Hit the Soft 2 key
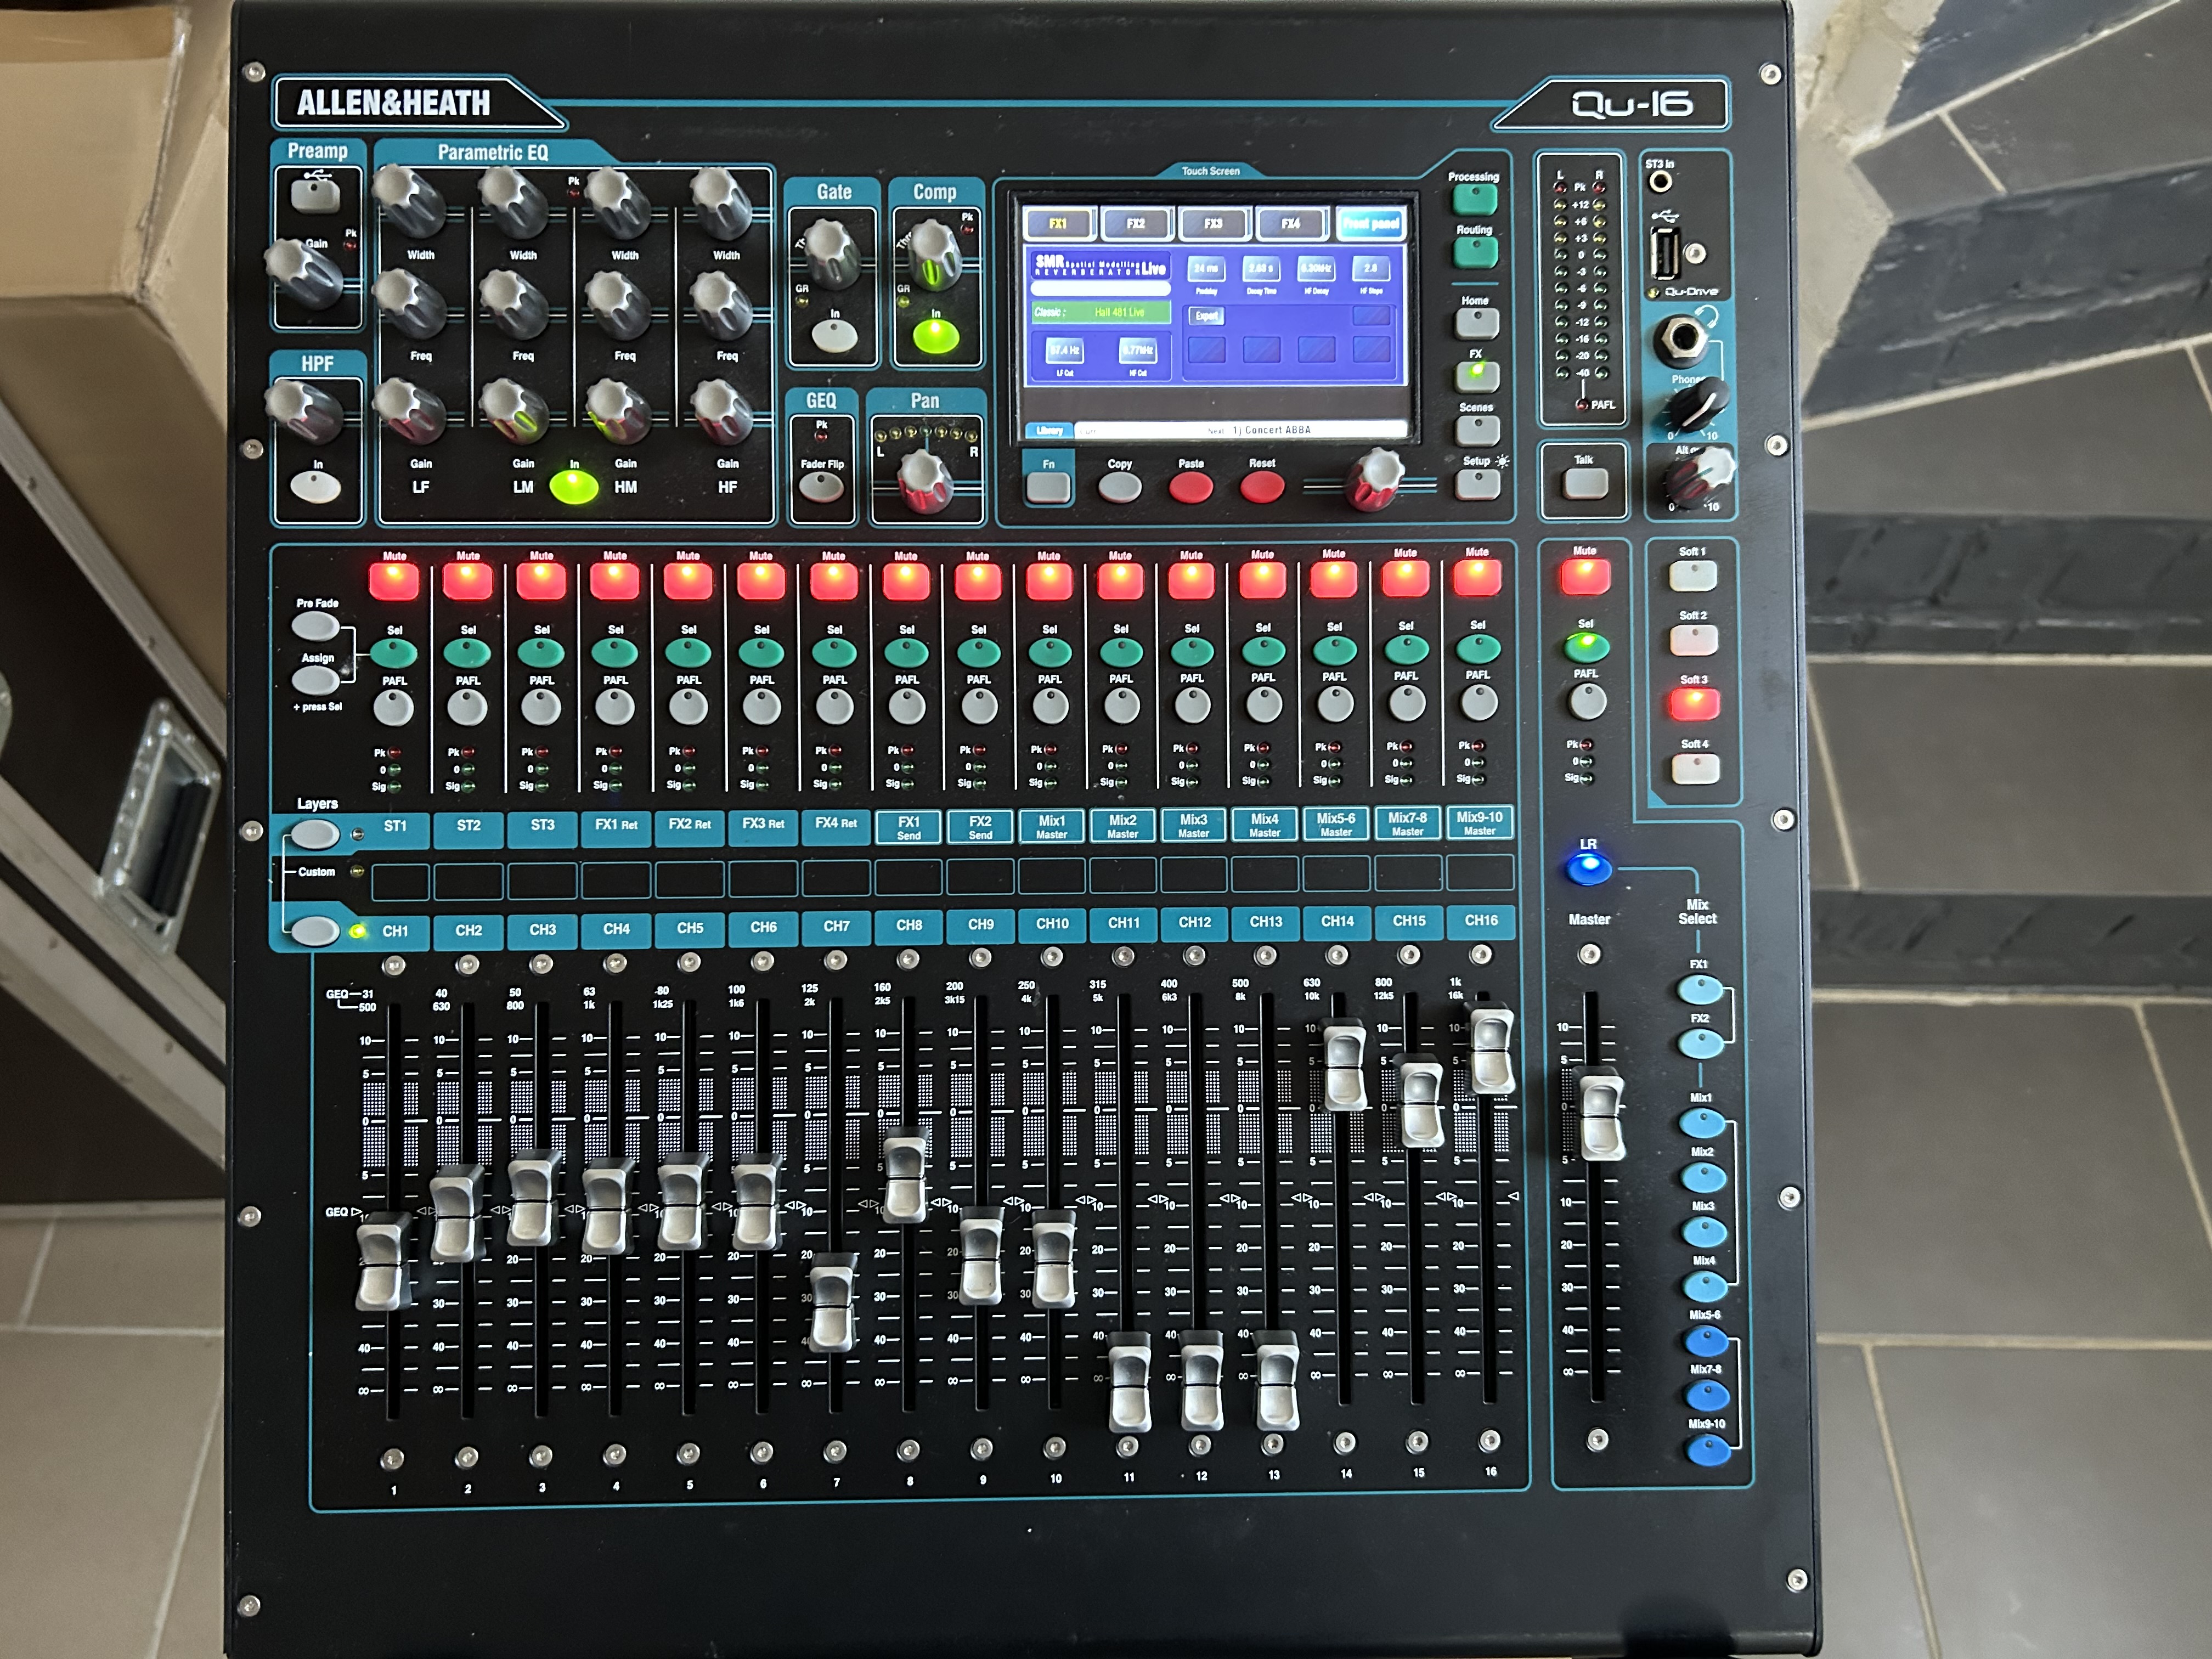This screenshot has width=2212, height=1659. click(x=1694, y=640)
